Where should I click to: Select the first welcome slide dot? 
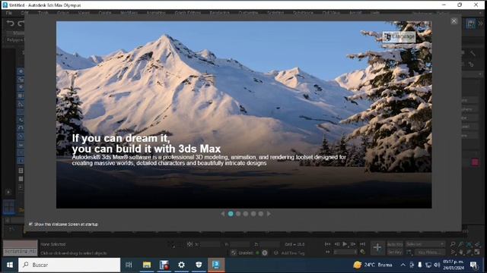[x=231, y=214]
